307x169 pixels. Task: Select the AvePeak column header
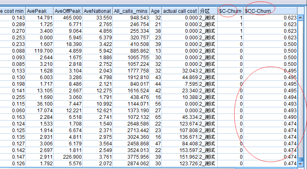pyautogui.click(x=39, y=10)
